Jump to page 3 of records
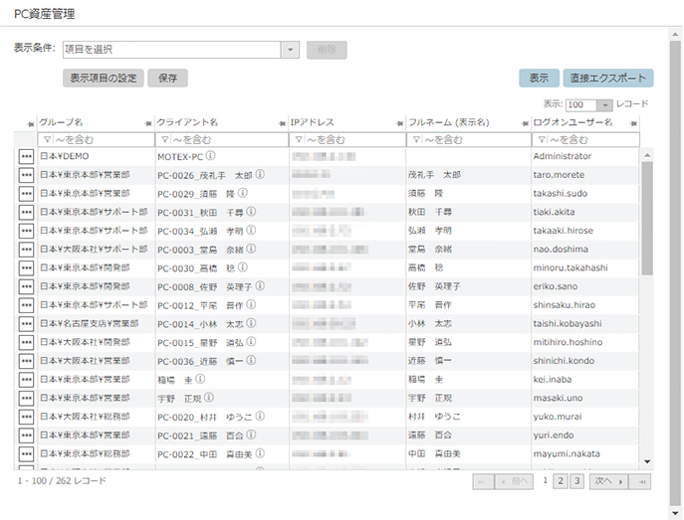This screenshot has width=684, height=520. [576, 481]
